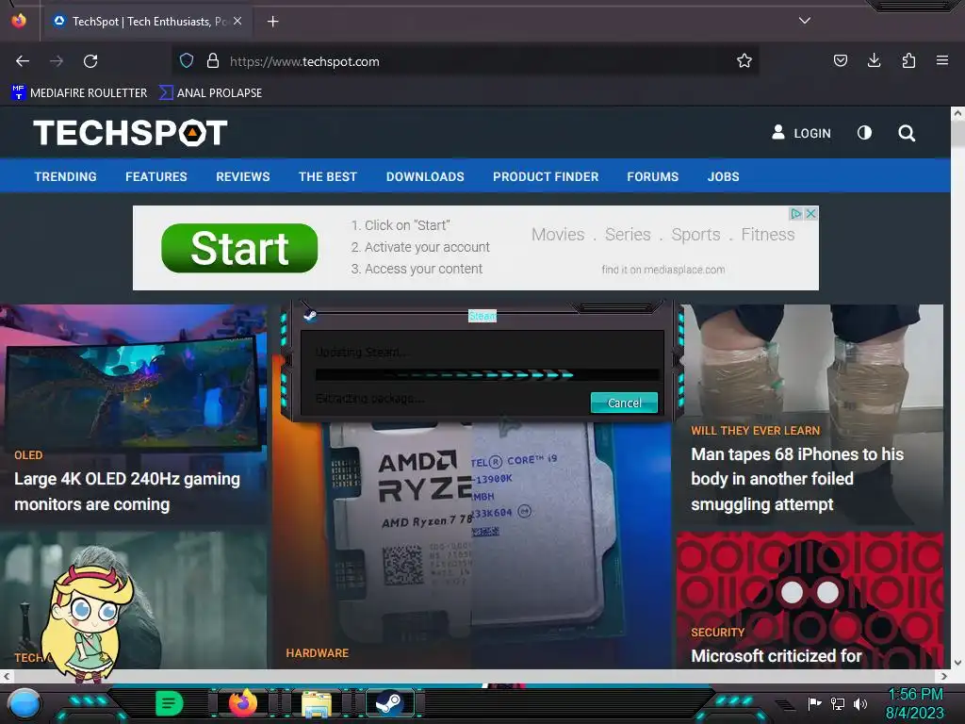Screen dimensions: 965x724
Task: Open the tracking protection shield icon
Action: coord(187,61)
